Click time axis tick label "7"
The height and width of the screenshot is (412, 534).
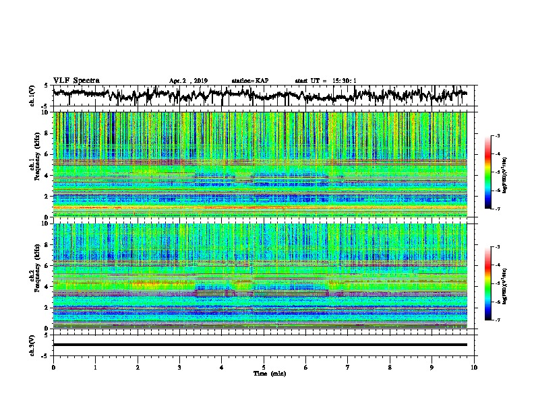pyautogui.click(x=348, y=368)
